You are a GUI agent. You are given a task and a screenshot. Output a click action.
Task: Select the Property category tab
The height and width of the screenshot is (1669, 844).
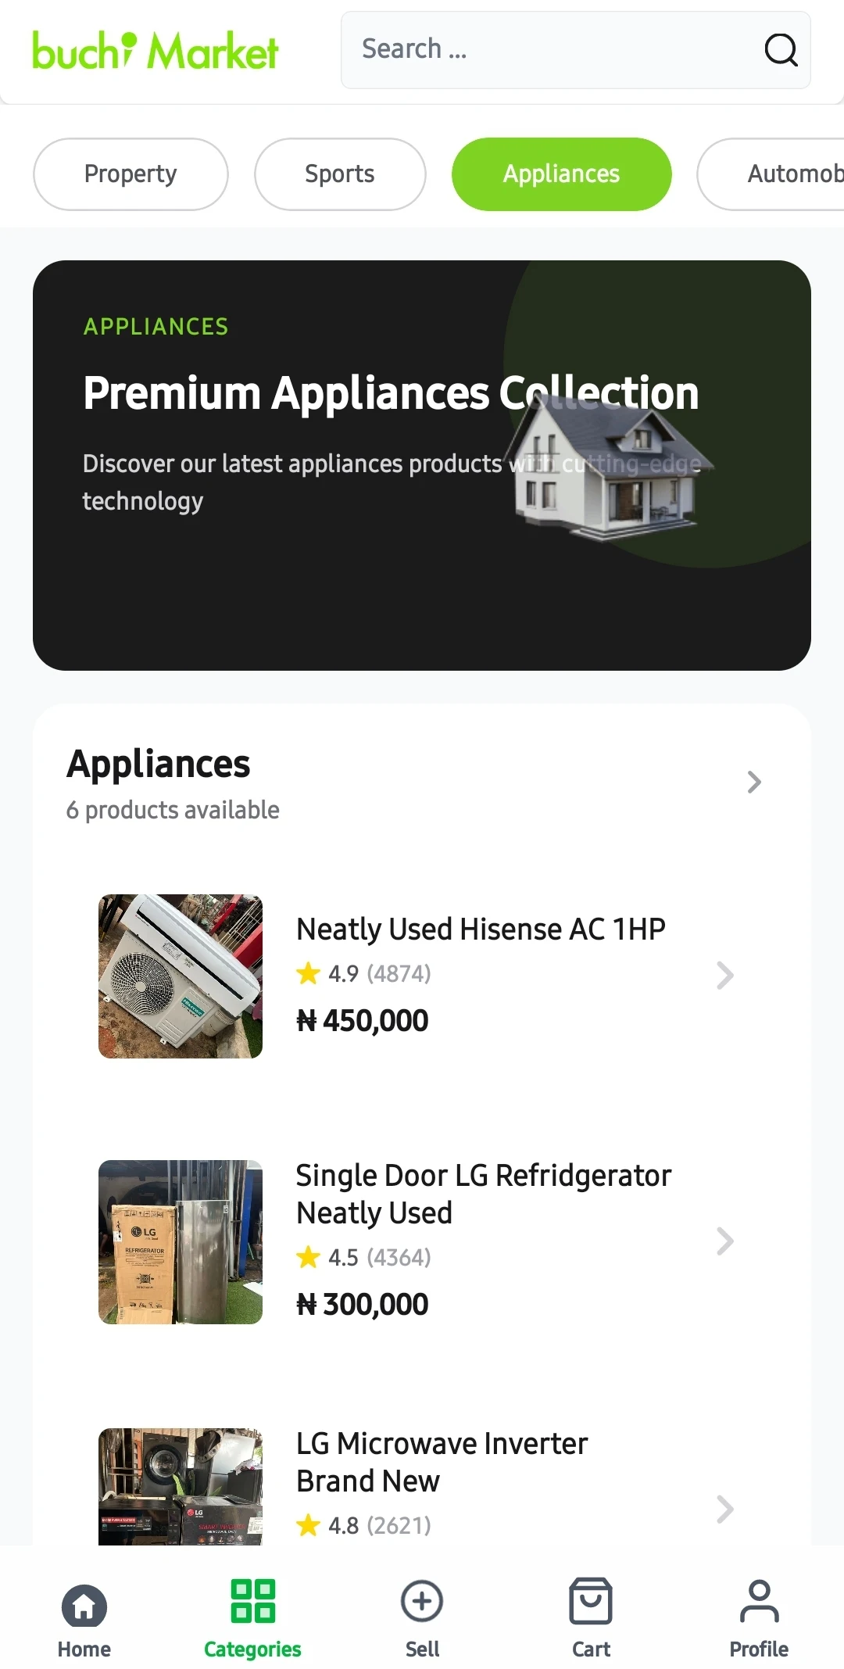pyautogui.click(x=131, y=174)
